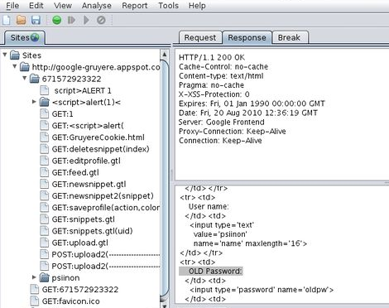Click the Continue play arrow icon

(x=86, y=20)
